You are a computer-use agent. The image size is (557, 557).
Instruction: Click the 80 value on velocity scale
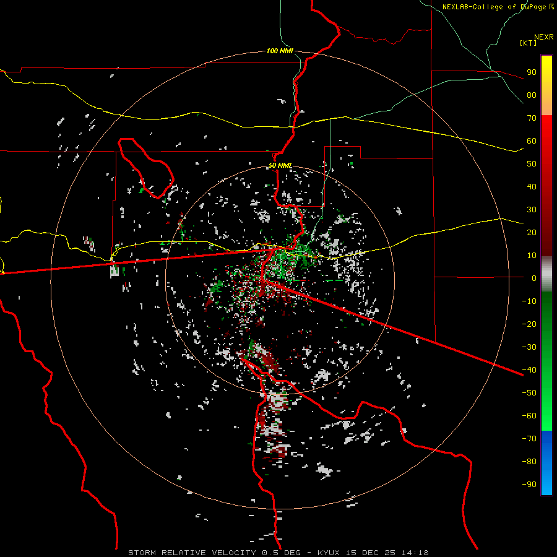(532, 95)
